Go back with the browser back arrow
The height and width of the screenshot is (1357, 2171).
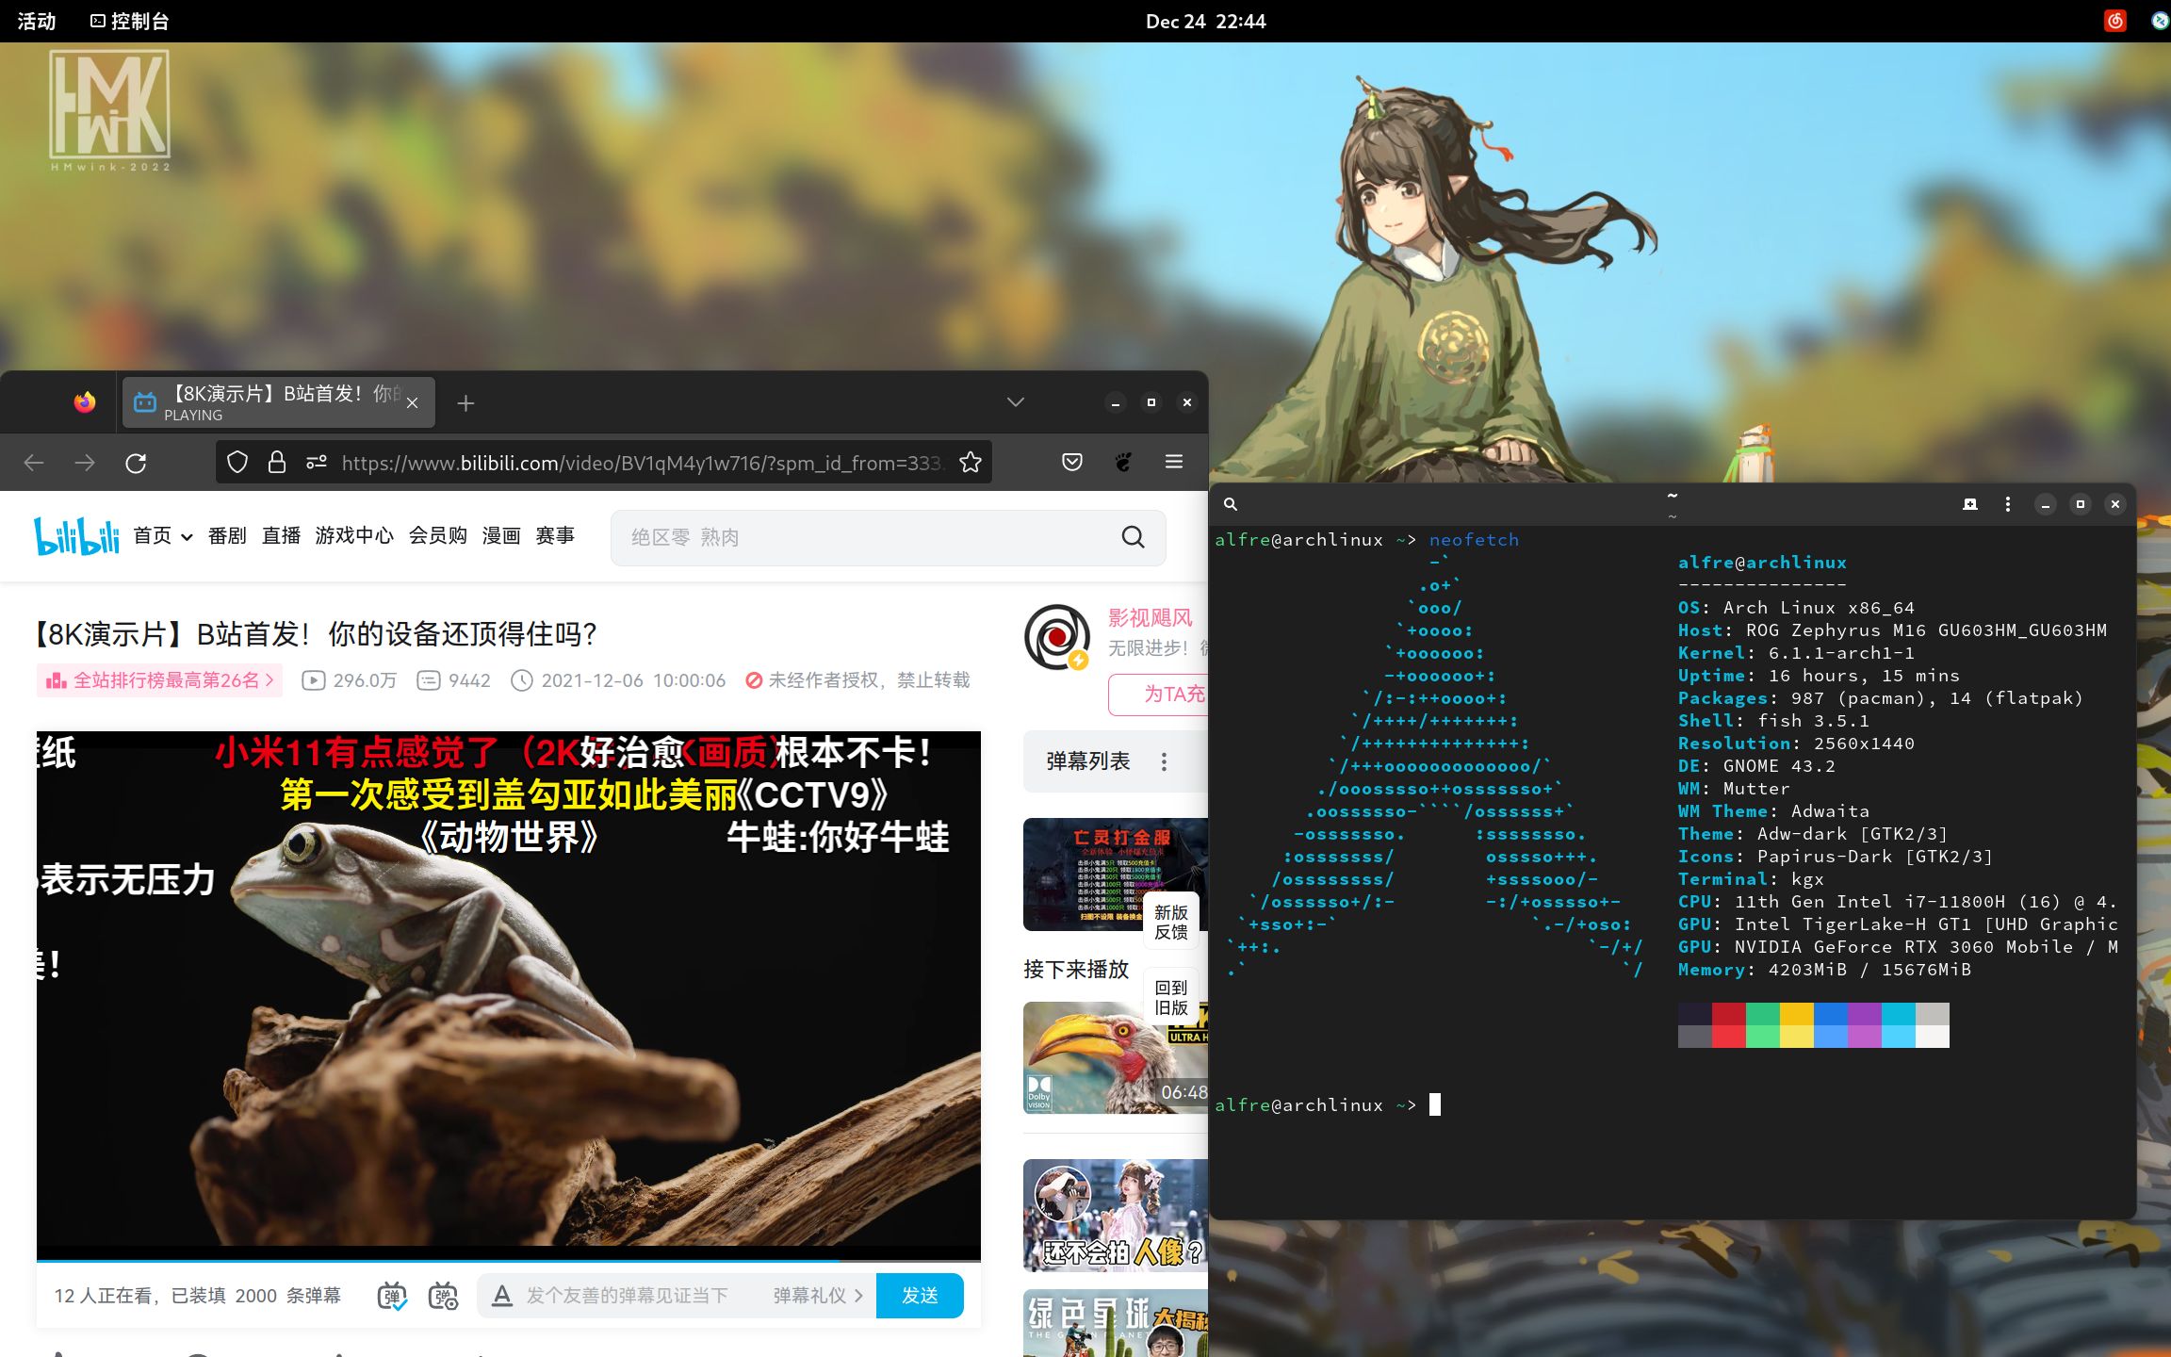(x=34, y=463)
